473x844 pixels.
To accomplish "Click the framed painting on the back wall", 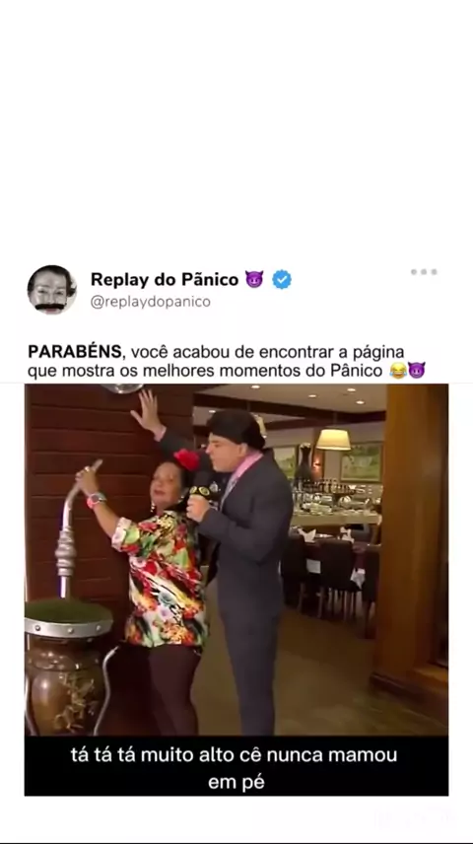I will point(362,462).
